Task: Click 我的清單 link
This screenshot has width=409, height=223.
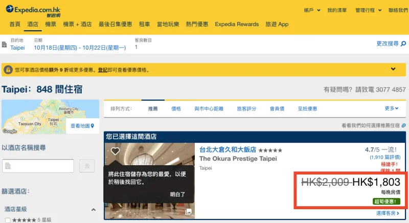Action: coord(337,10)
